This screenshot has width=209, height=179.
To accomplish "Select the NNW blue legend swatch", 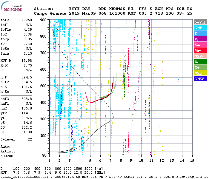I will 201,79.
